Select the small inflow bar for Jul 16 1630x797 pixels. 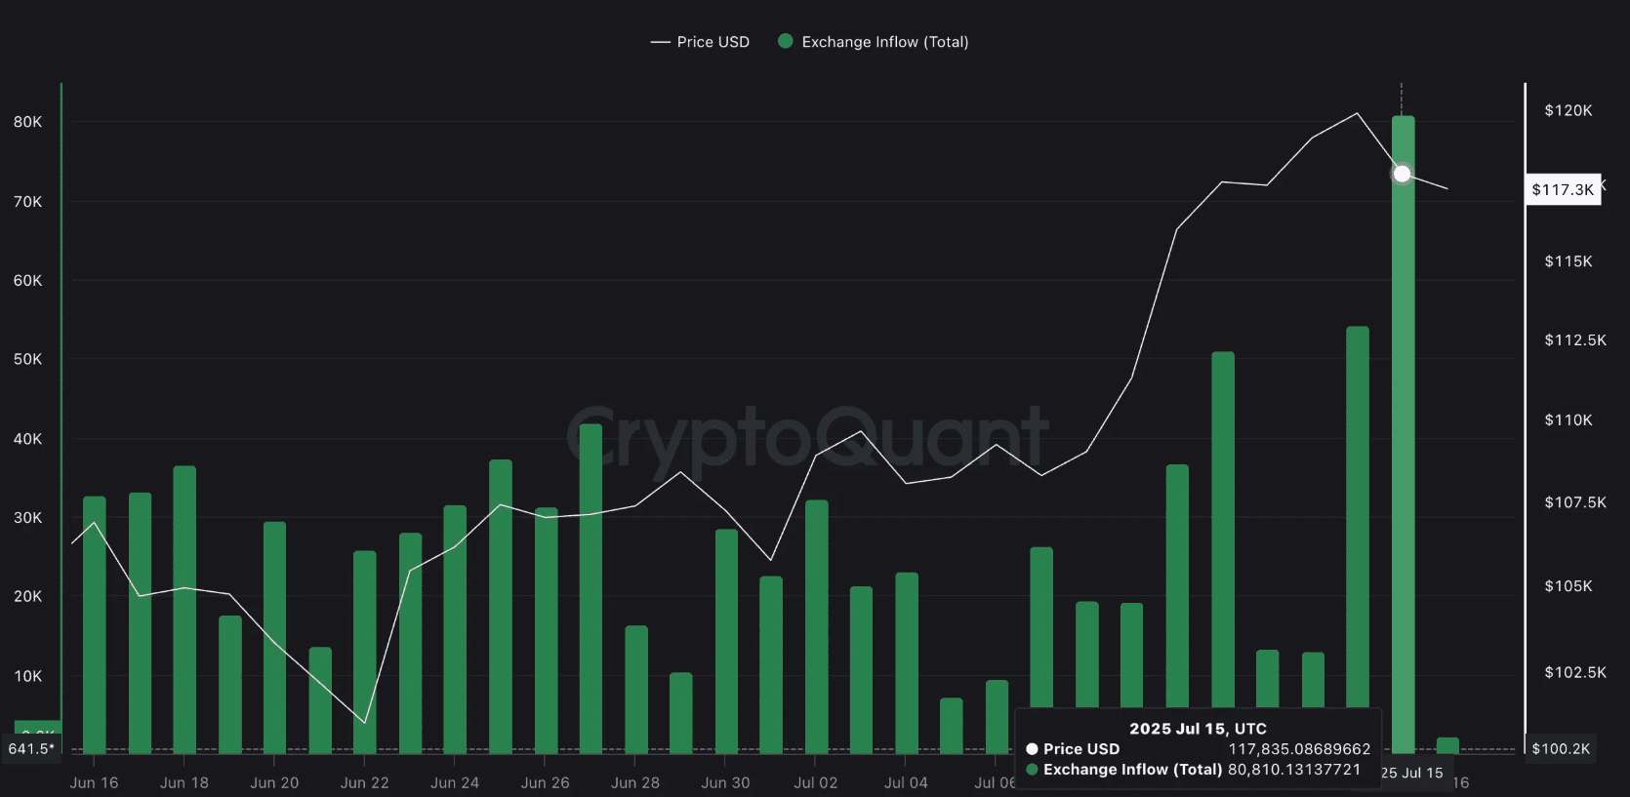(1447, 745)
